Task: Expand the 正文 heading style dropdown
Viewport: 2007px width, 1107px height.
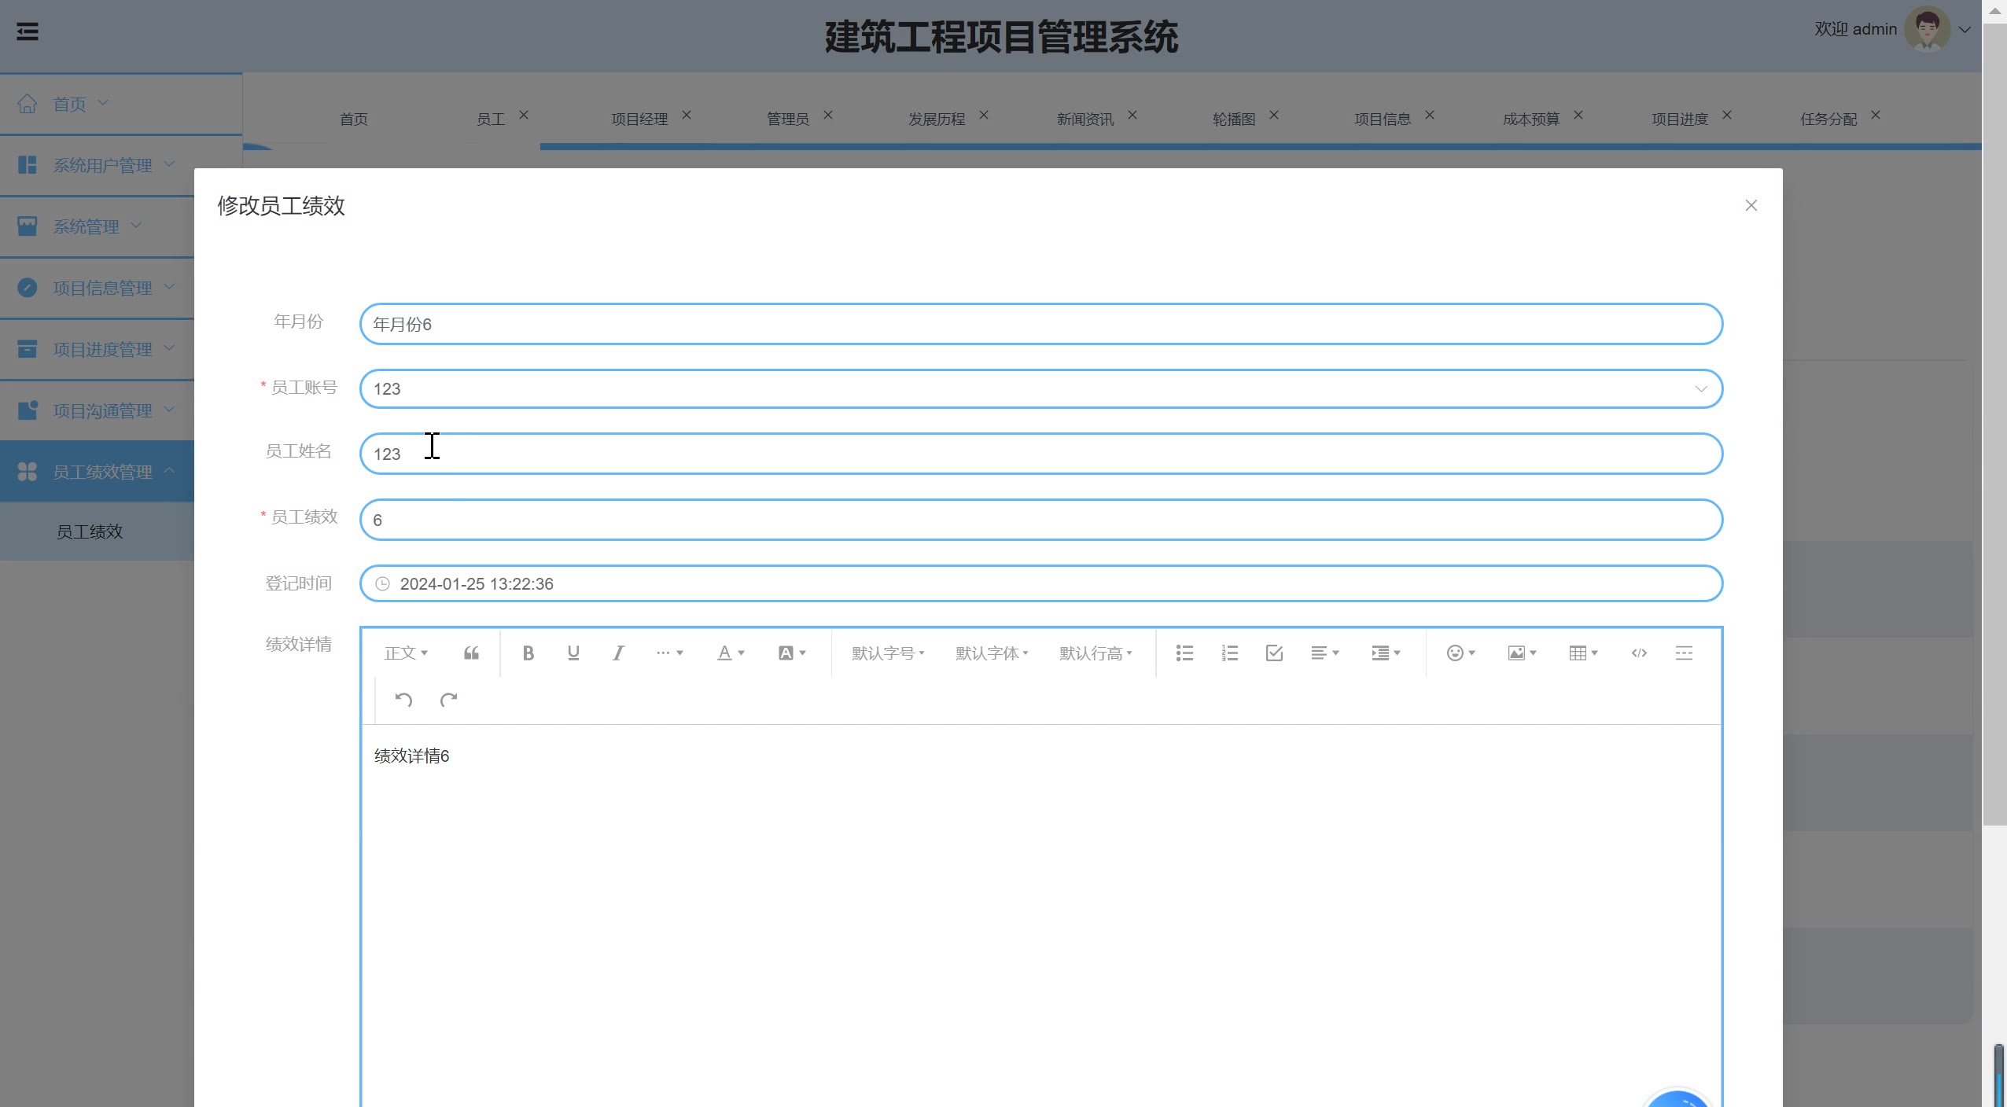Action: point(405,653)
